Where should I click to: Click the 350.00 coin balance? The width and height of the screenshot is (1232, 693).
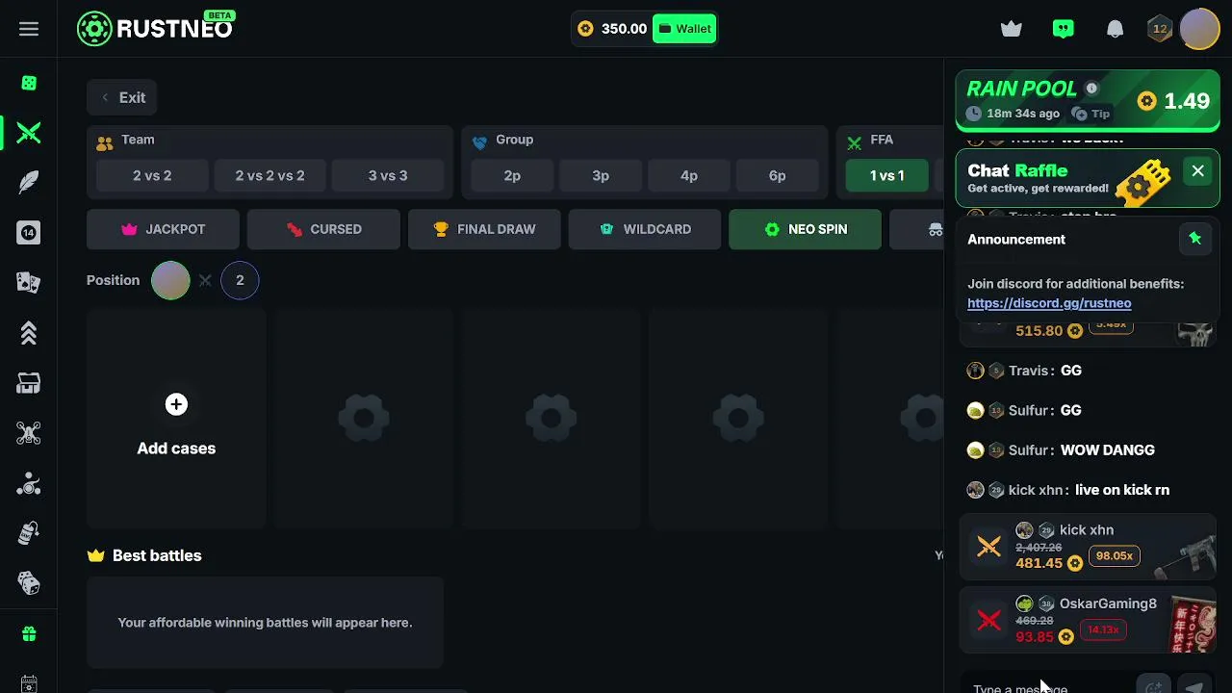(613, 29)
